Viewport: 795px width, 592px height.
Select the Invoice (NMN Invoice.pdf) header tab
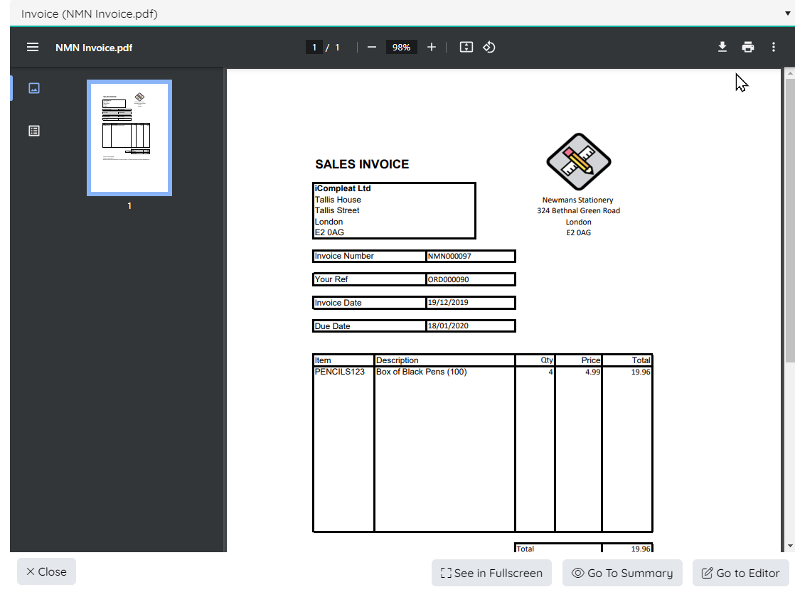(x=88, y=14)
